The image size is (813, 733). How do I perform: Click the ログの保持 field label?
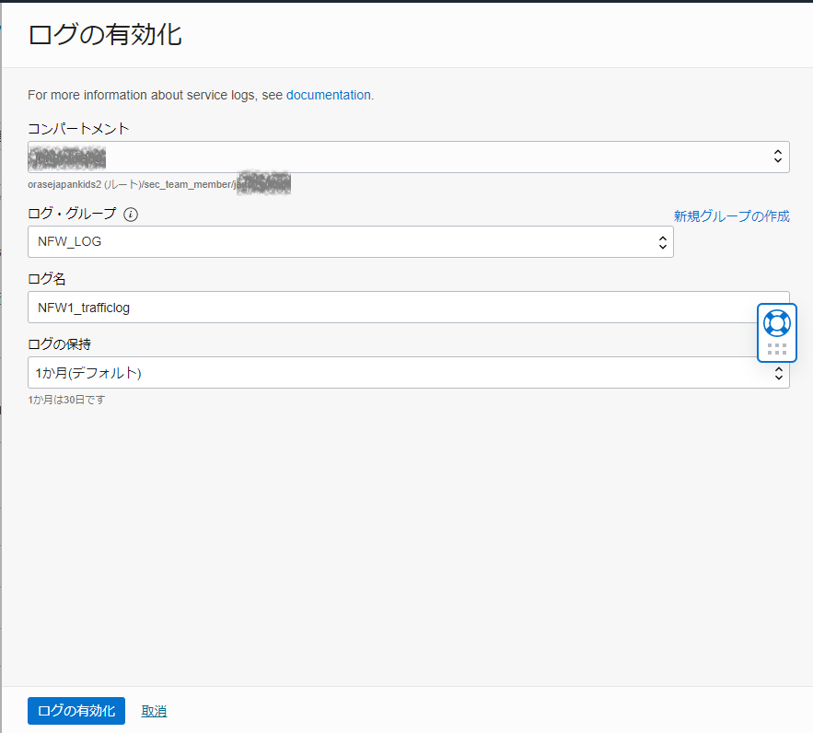pyautogui.click(x=60, y=344)
